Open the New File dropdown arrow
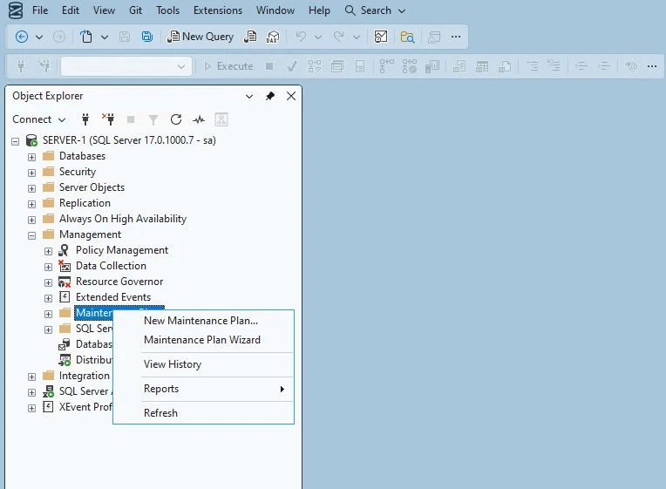Image resolution: width=666 pixels, height=489 pixels. pos(105,37)
